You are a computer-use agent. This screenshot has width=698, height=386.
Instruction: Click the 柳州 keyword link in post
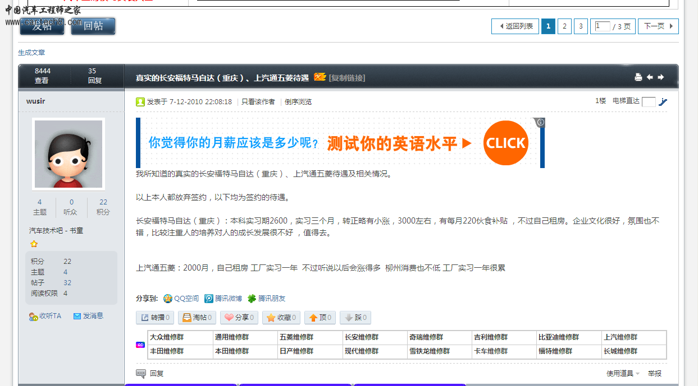[x=393, y=268]
